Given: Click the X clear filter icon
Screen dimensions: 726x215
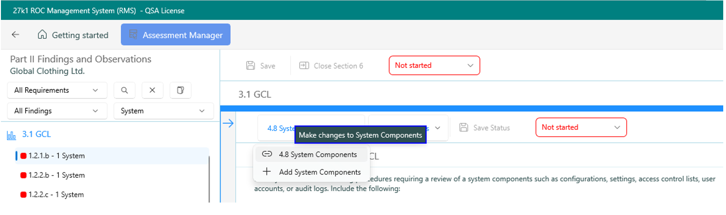Looking at the screenshot, I should click(x=152, y=90).
